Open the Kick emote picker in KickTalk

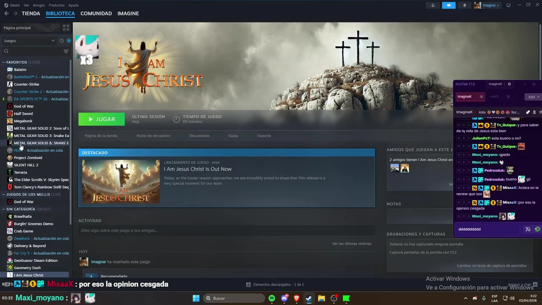point(537,229)
